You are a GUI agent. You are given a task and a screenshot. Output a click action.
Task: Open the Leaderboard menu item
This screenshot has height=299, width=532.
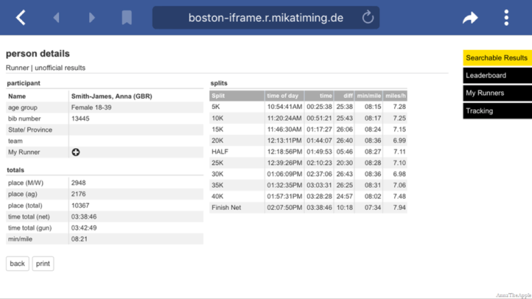(497, 75)
